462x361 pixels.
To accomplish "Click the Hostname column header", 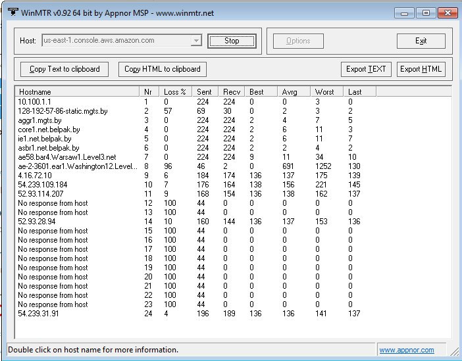I will [77, 92].
